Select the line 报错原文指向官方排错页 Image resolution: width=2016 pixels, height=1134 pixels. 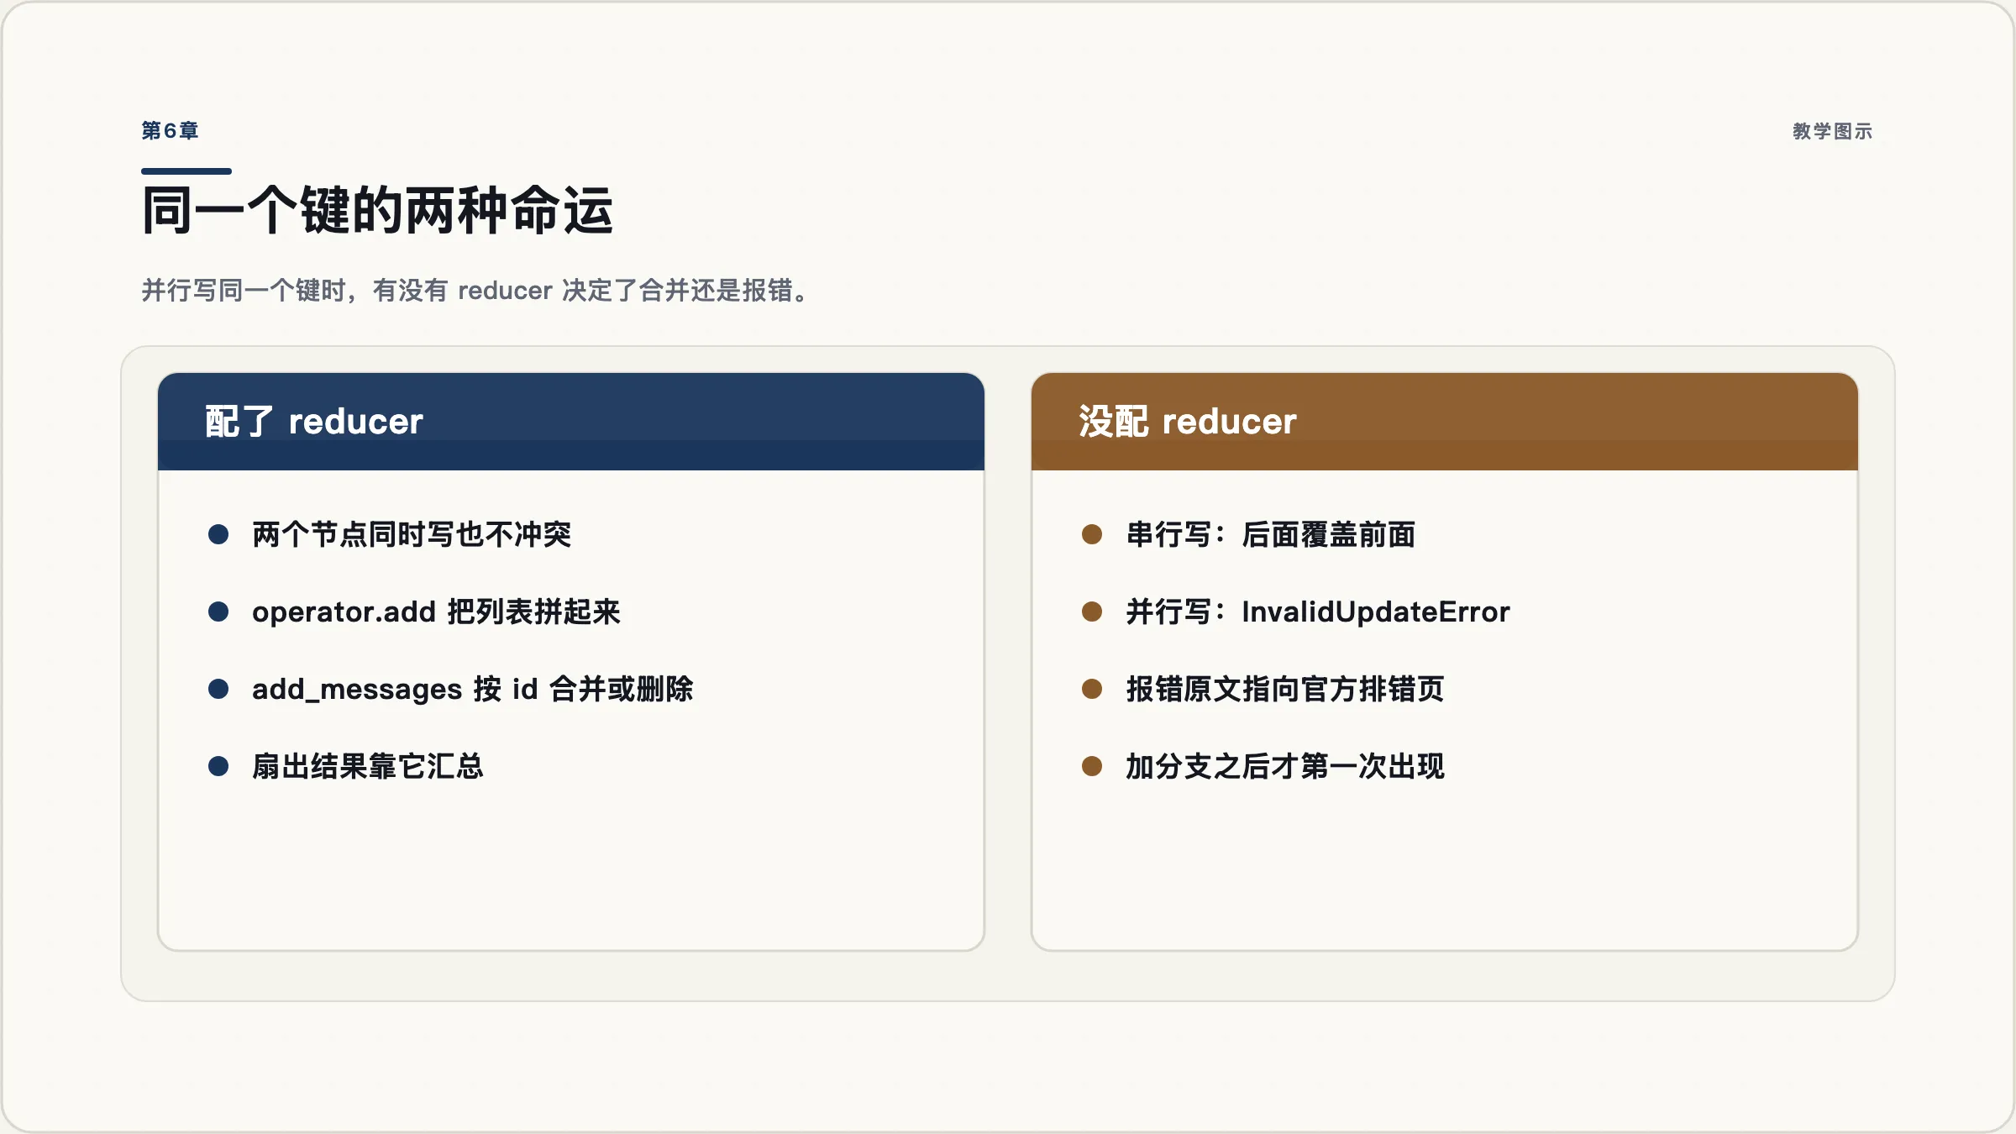coord(1285,689)
